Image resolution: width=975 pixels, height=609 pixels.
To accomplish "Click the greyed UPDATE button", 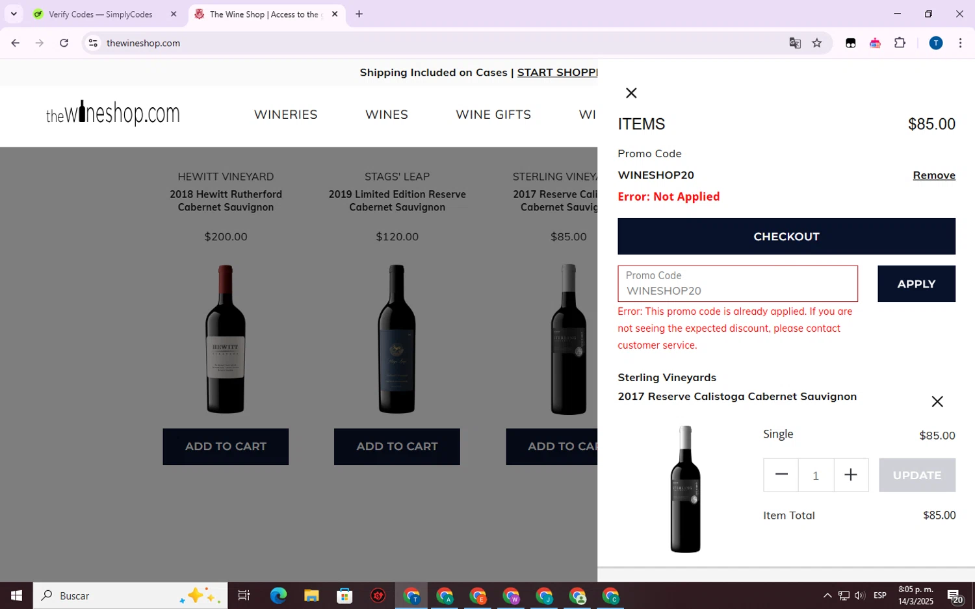I will click(x=916, y=475).
